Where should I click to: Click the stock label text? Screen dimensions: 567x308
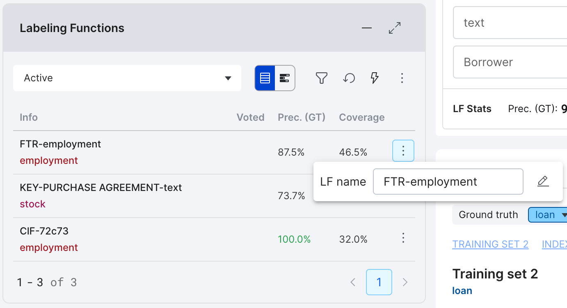click(33, 204)
